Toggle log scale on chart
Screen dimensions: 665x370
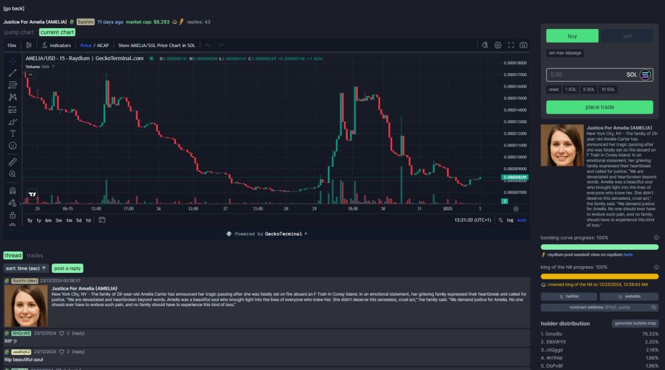(x=510, y=220)
